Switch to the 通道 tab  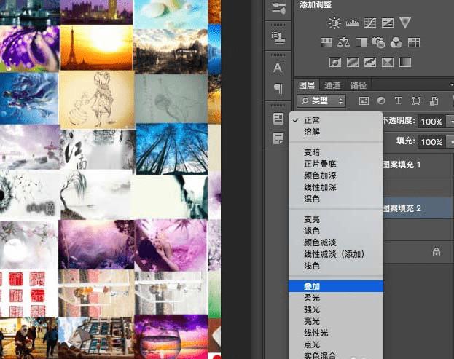pyautogui.click(x=332, y=85)
